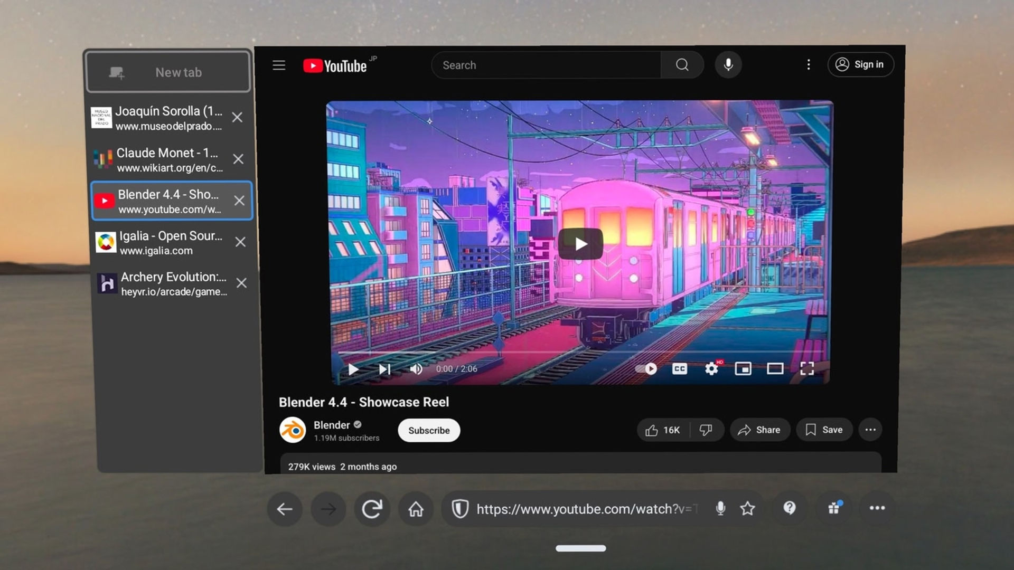Viewport: 1014px width, 570px height.
Task: Click the video title "Blender 4.4 - Showcase Reel"
Action: pos(364,402)
